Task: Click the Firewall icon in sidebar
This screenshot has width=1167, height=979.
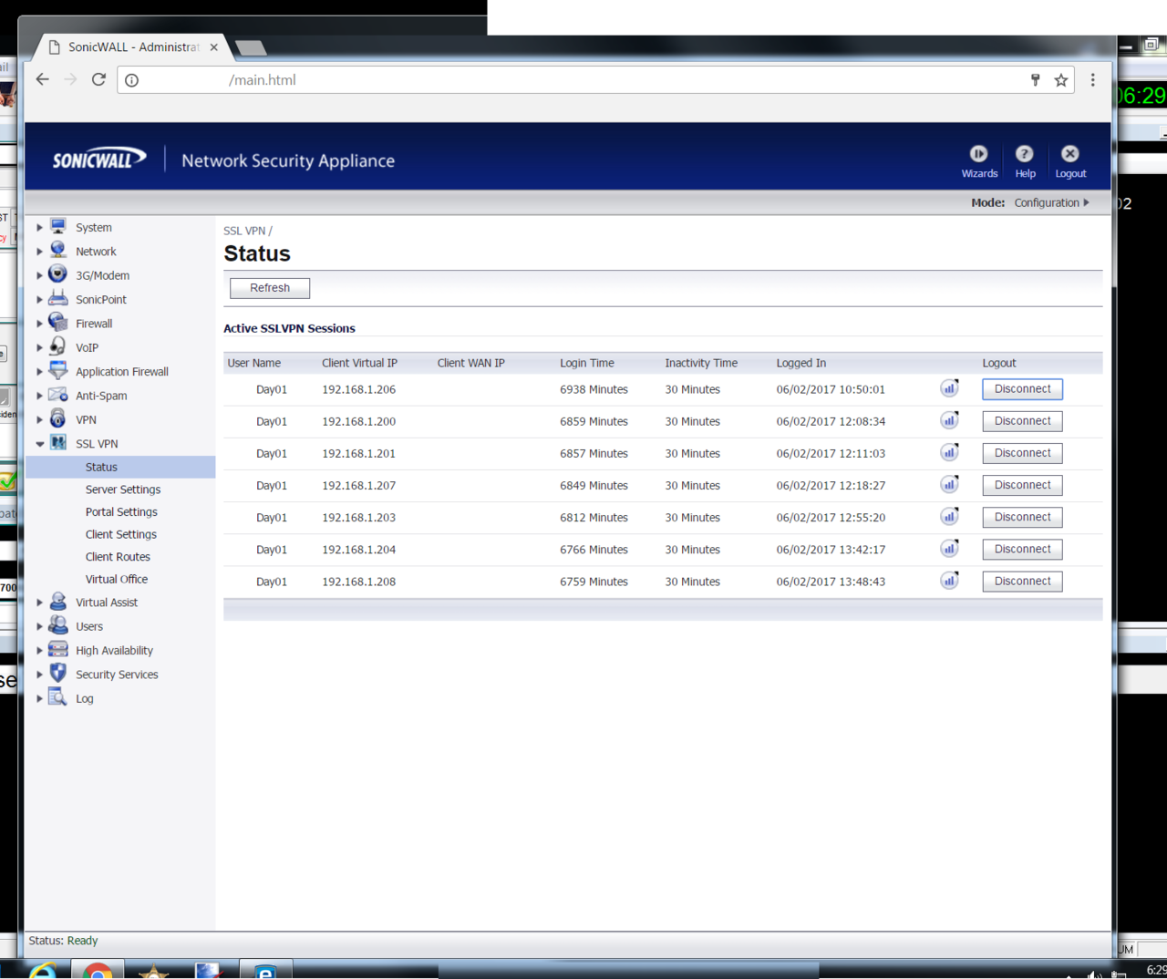Action: point(58,323)
